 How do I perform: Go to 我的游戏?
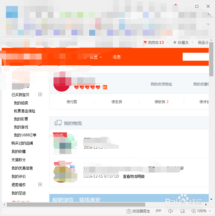[21, 127]
